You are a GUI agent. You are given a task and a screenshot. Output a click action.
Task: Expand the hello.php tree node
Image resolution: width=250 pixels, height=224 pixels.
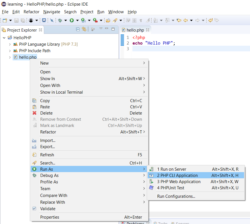pos(10,57)
